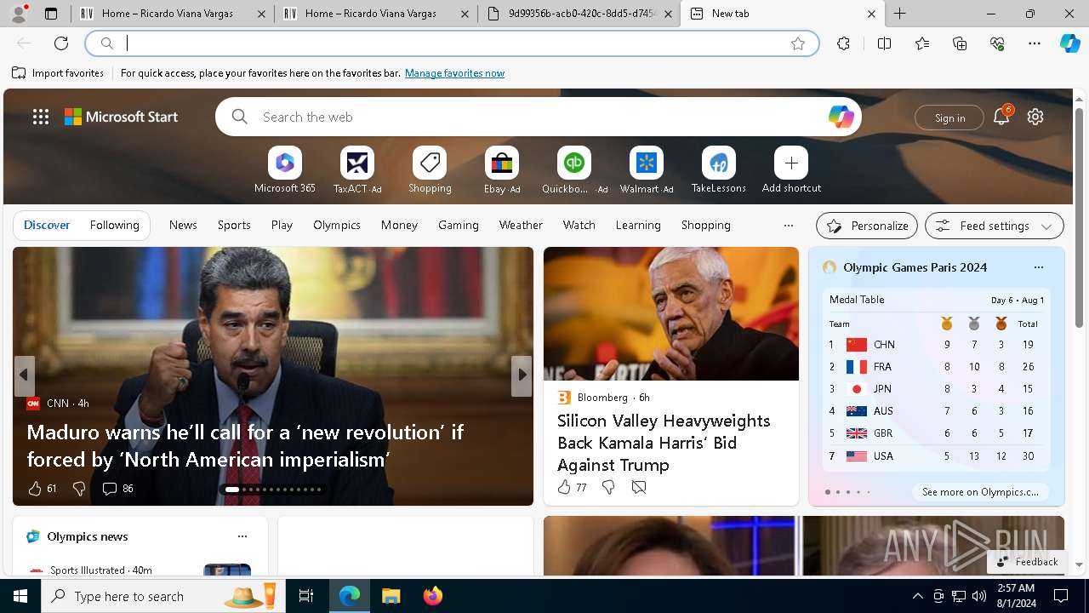Open Olympic Games card options menu
The image size is (1089, 613).
[x=1038, y=267]
